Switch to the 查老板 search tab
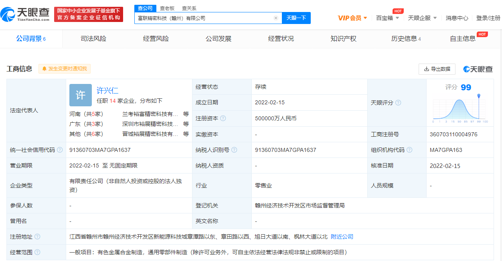Viewport: 502px width, 261px height. point(167,8)
